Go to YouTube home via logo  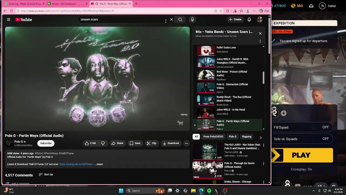point(24,19)
